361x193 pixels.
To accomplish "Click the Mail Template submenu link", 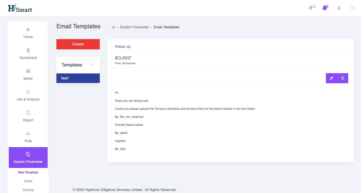I will click(28, 172).
